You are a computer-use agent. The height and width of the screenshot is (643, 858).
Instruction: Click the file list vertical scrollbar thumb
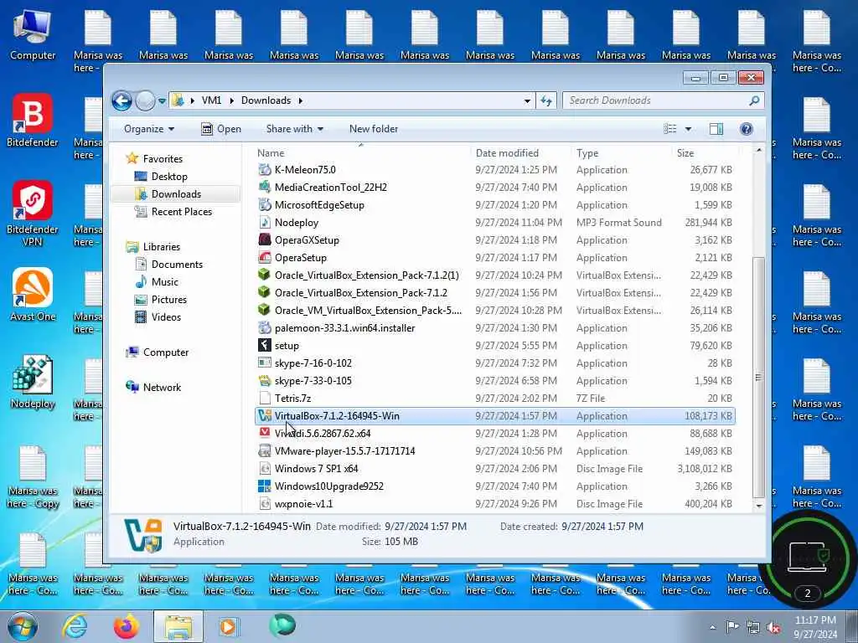coord(758,377)
